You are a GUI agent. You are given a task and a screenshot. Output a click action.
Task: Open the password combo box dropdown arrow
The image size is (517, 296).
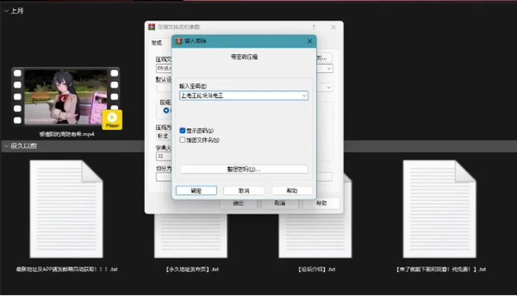click(x=304, y=96)
